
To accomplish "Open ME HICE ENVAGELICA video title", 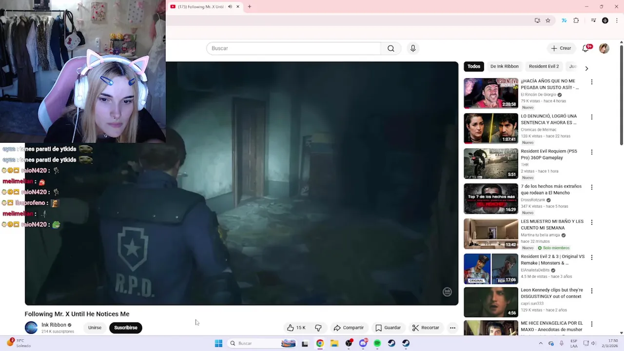I will click(x=551, y=326).
